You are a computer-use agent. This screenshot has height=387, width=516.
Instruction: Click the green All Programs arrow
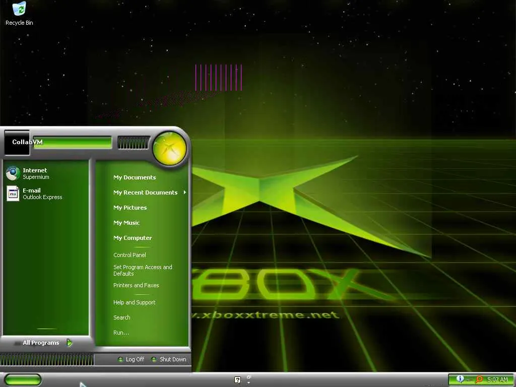(69, 343)
